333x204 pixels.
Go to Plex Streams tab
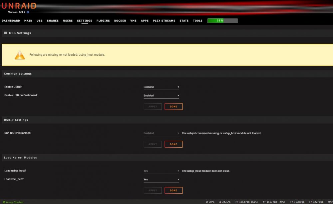coord(164,21)
